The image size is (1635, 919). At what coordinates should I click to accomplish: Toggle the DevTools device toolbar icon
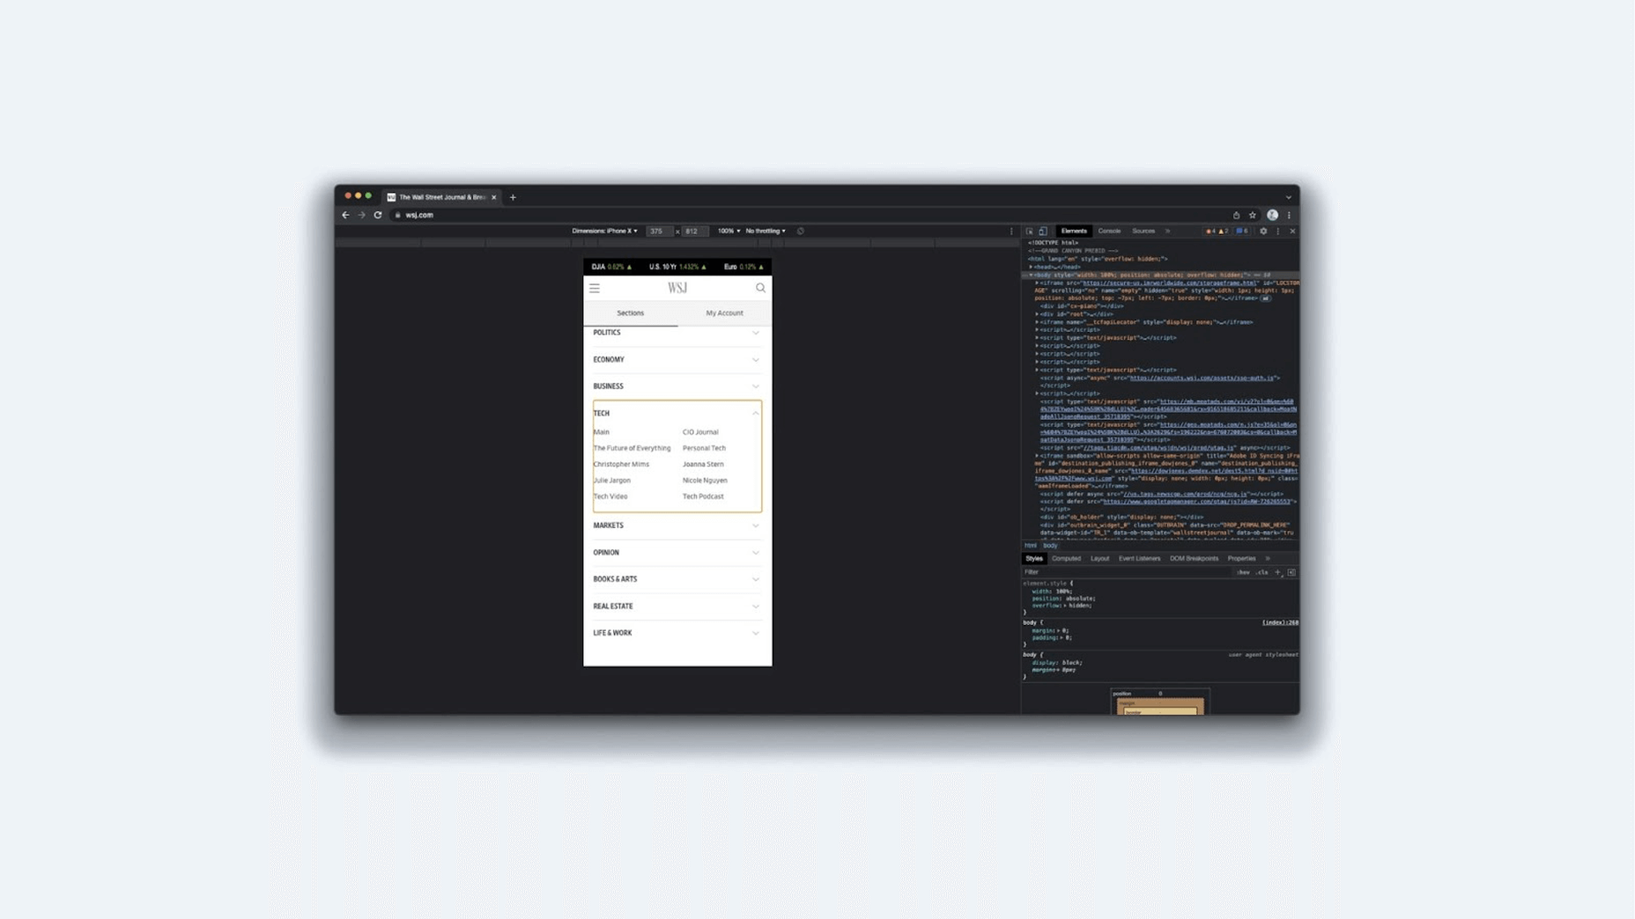coord(1043,232)
